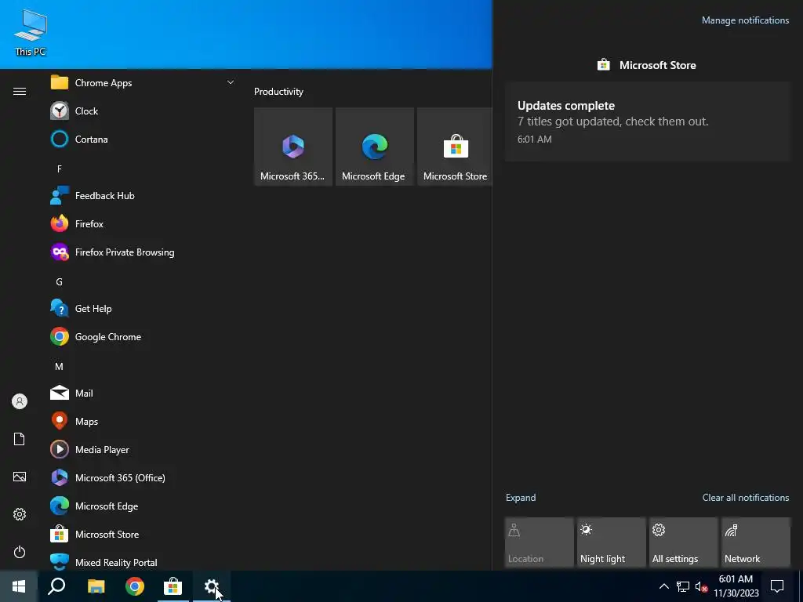Open Manage notifications link
This screenshot has width=803, height=602.
point(745,20)
